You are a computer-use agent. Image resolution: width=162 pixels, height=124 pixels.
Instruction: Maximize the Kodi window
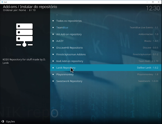(153, 2)
